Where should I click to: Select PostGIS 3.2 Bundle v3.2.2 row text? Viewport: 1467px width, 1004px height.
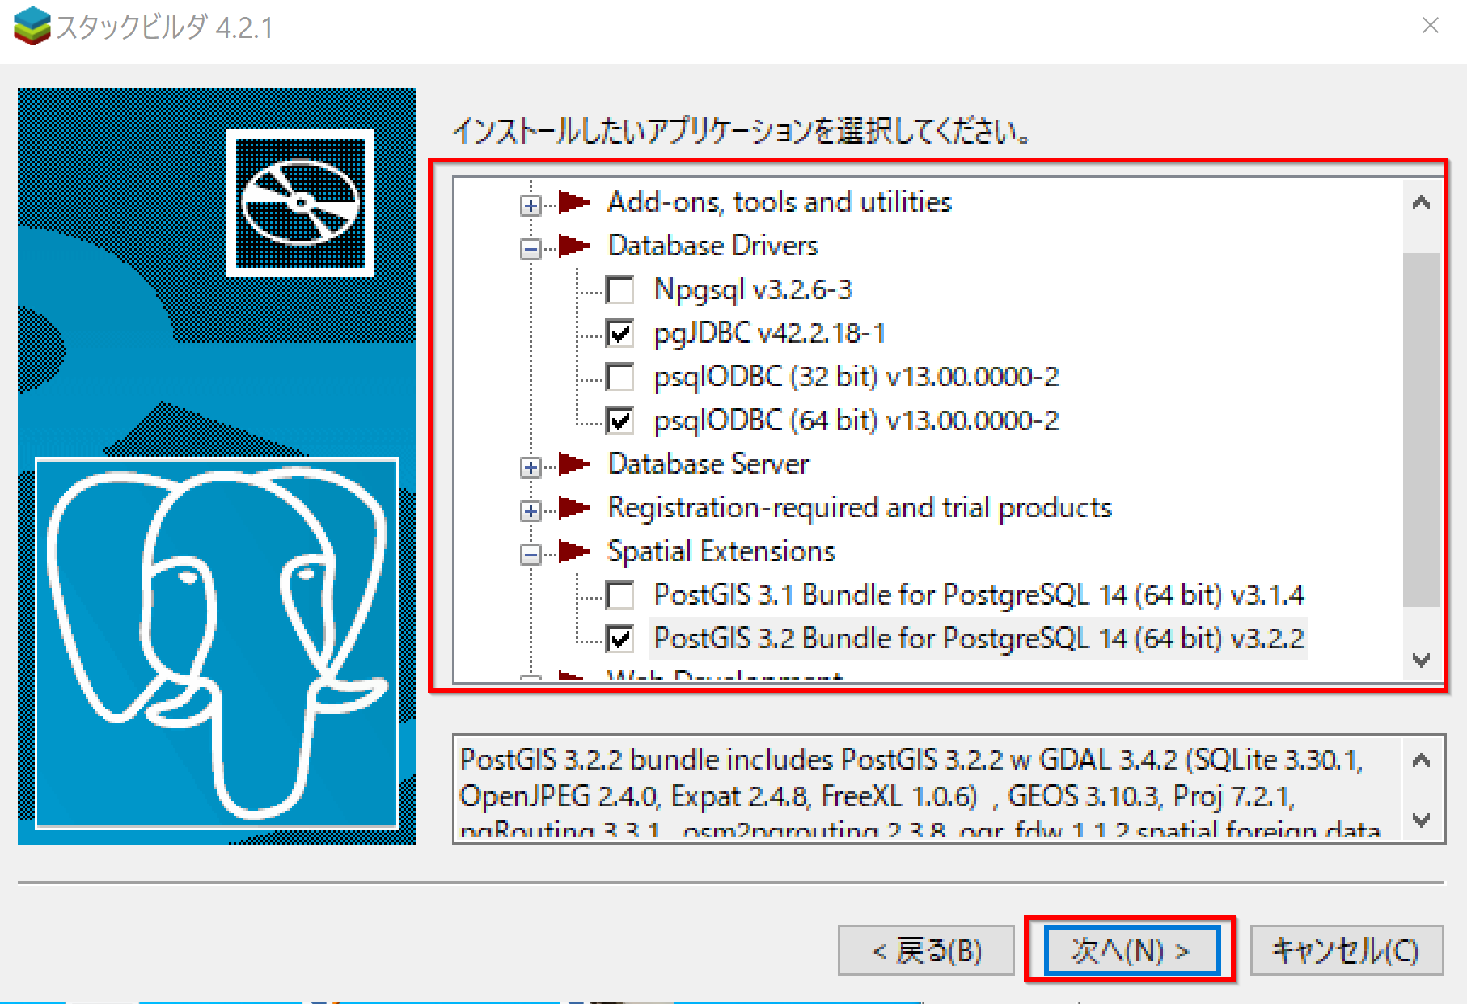point(979,638)
